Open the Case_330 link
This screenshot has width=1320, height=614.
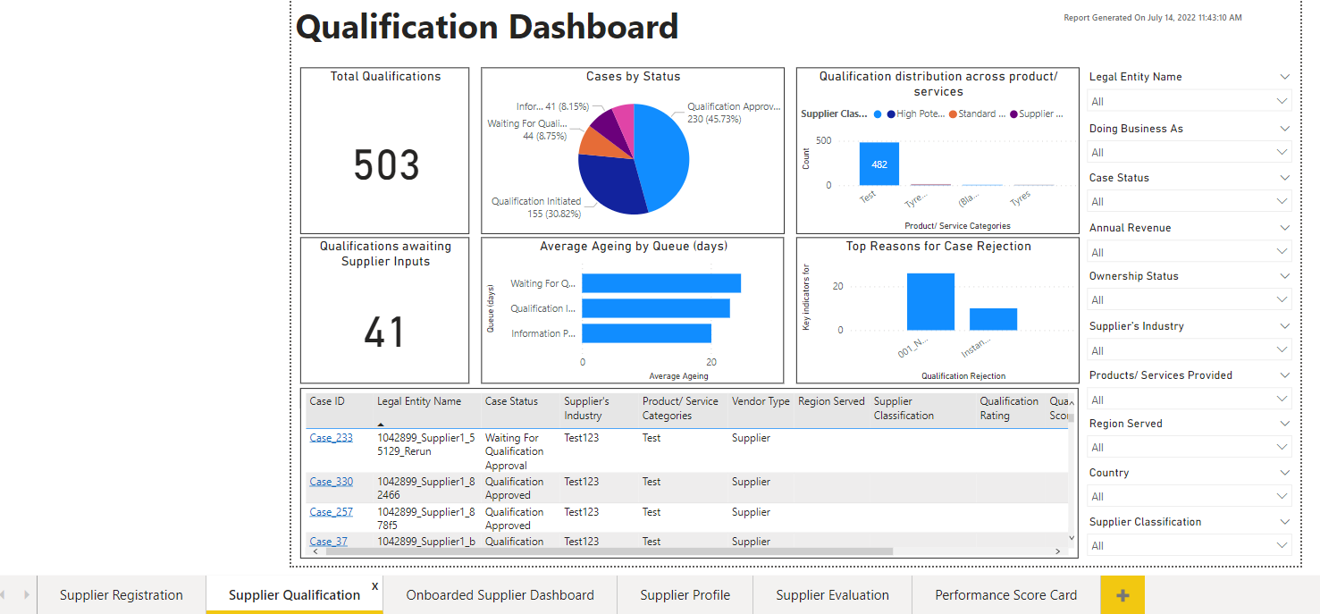click(331, 482)
